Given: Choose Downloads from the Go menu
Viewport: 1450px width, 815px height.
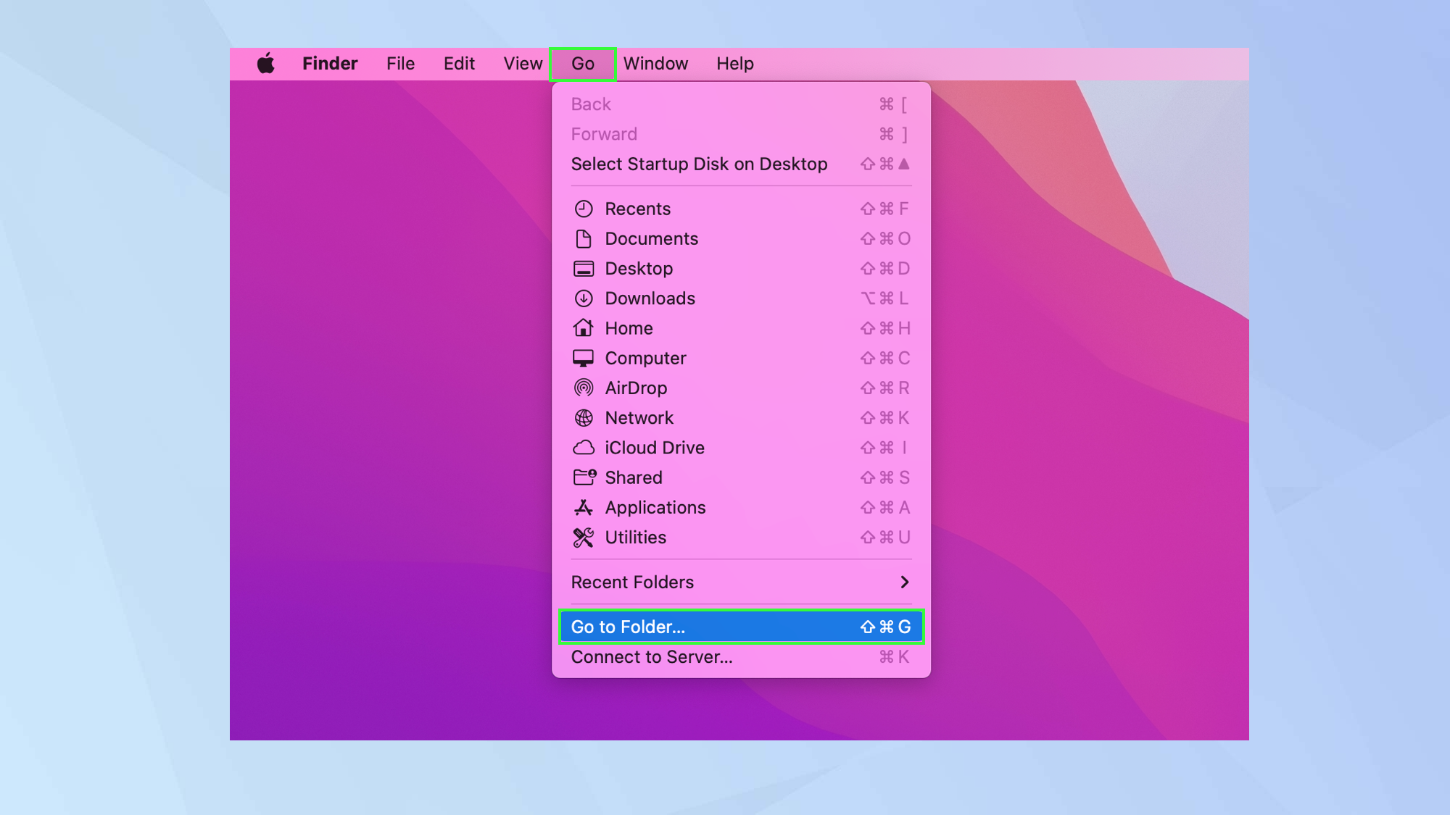Looking at the screenshot, I should coord(741,298).
